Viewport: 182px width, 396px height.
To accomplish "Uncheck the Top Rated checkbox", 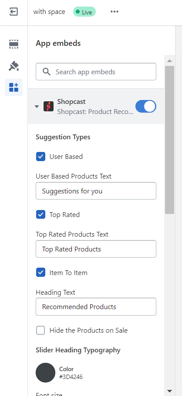I will pos(40,215).
